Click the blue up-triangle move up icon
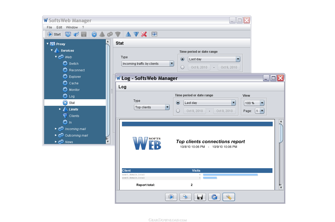Screen dimensions: 335x222 128,34
